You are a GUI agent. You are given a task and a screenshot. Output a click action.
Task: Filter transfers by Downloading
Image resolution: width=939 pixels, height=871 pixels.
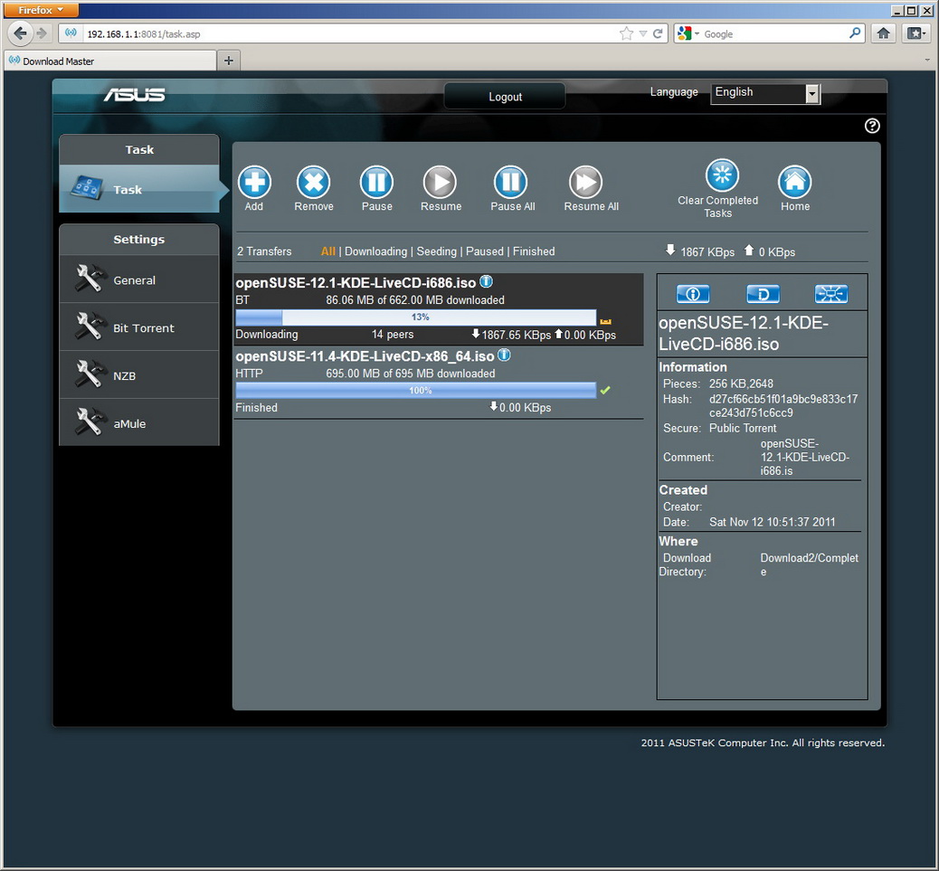375,251
